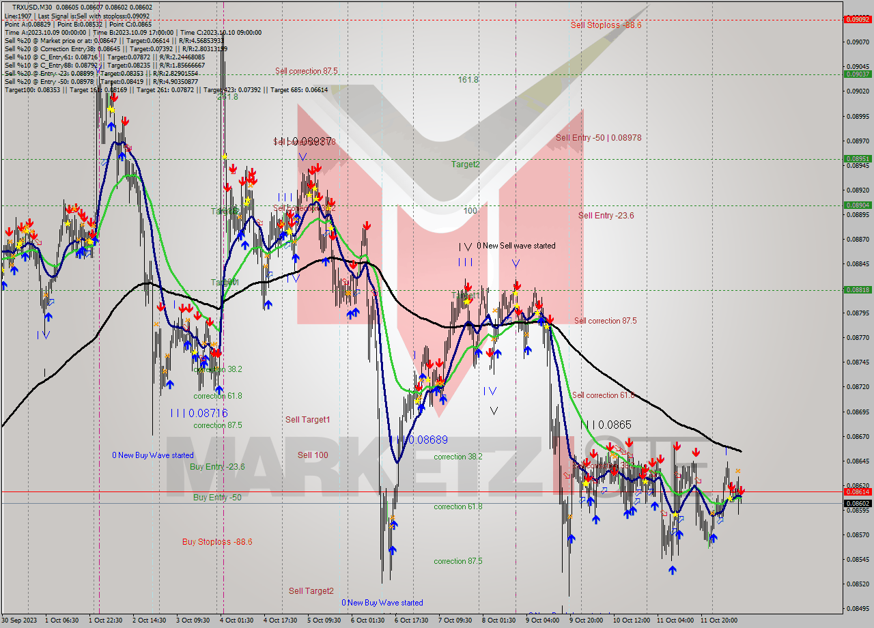
Task: Click the 'Sell Target1' label
Action: (307, 420)
